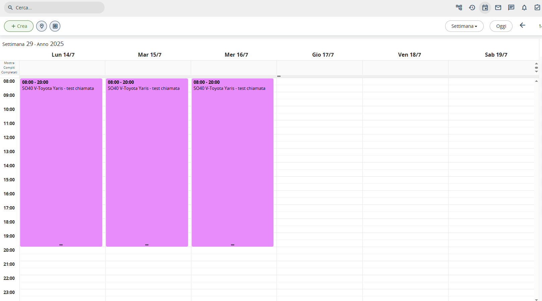
Task: Jump to today with Oggi button
Action: [x=501, y=26]
